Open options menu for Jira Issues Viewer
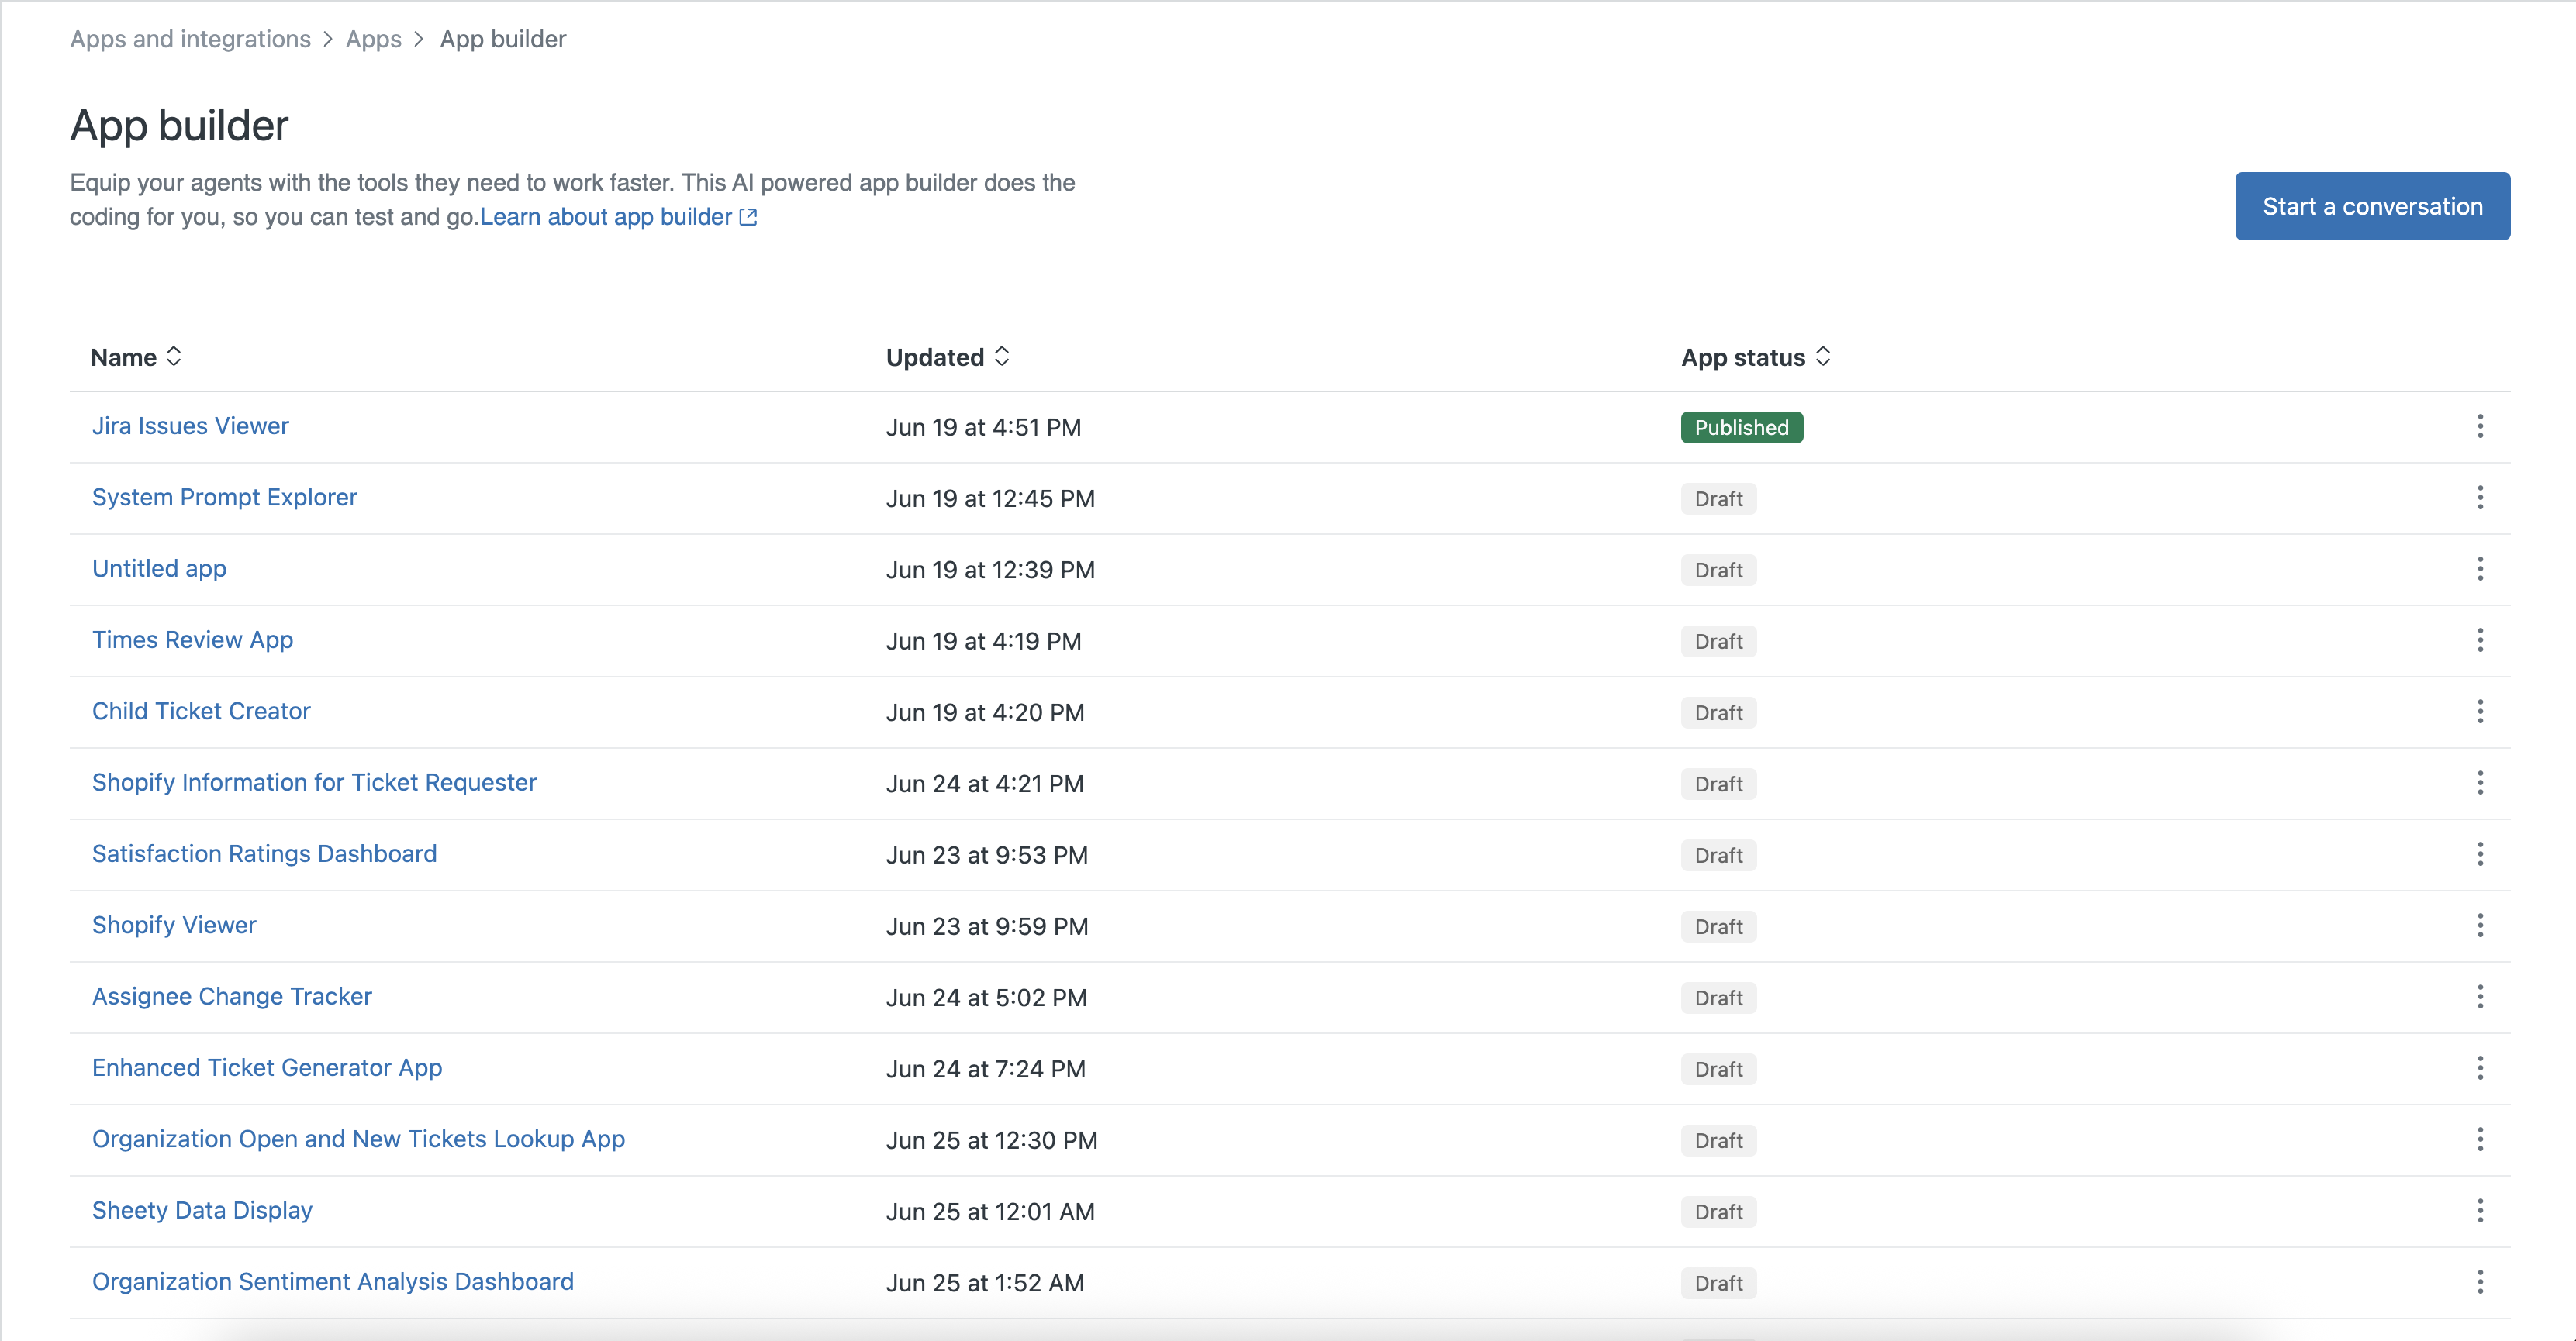 coord(2480,426)
